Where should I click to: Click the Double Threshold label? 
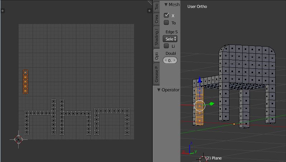tap(171, 53)
